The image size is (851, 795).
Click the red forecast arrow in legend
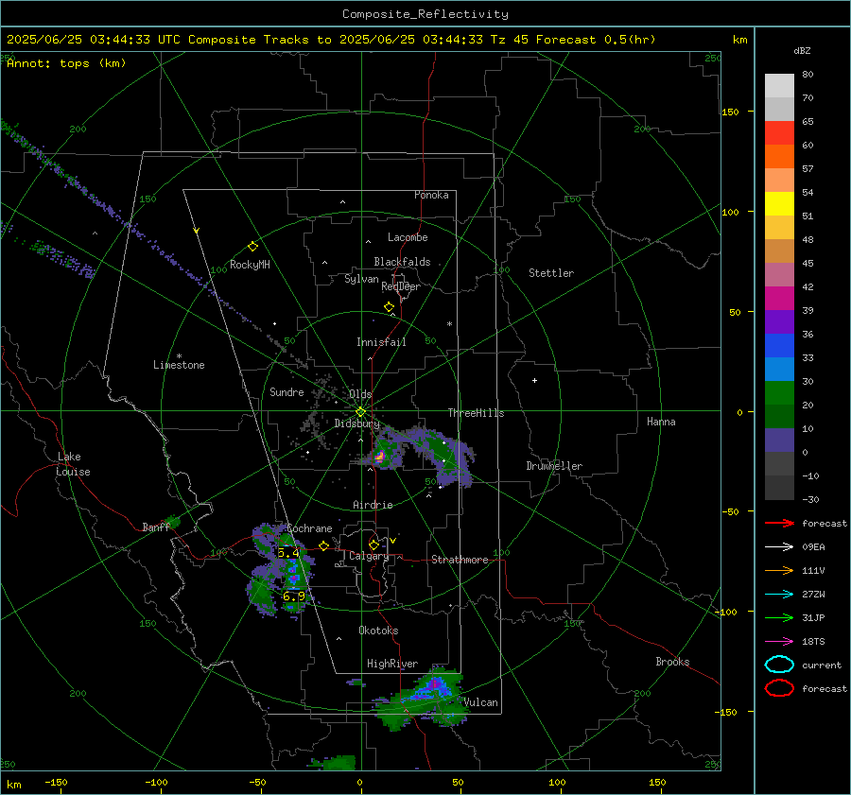(779, 523)
